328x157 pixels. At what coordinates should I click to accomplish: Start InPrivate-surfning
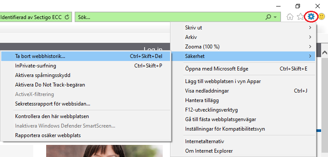86,66
